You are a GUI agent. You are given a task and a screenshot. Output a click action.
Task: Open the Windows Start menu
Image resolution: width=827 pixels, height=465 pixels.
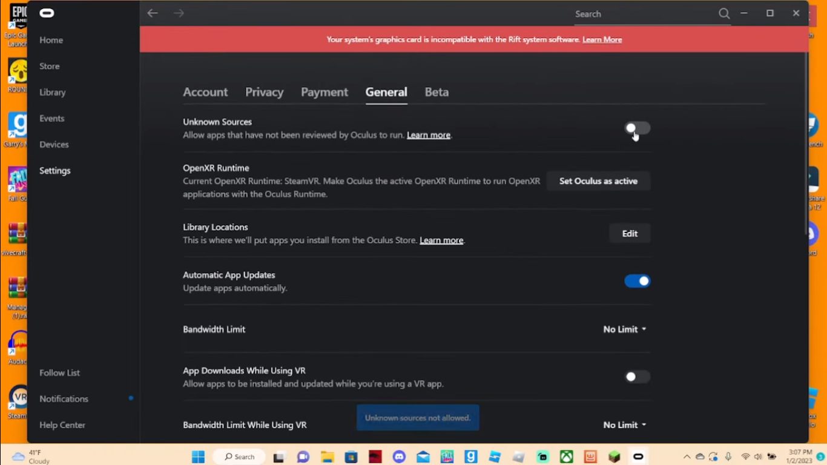198,457
